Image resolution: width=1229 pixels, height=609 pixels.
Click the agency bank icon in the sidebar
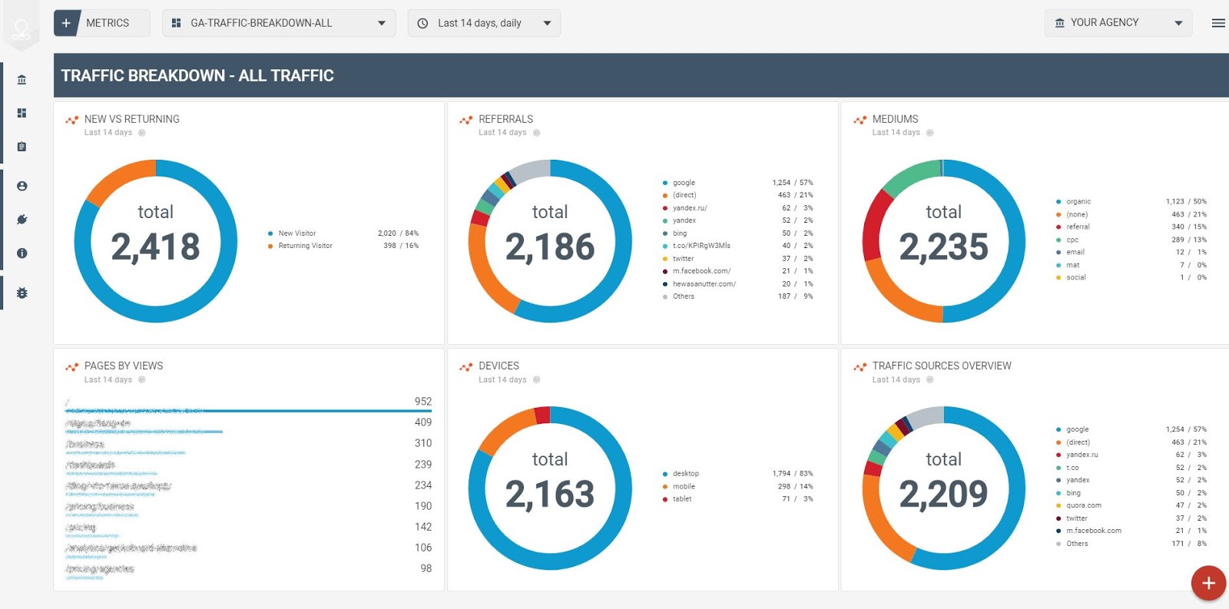(22, 80)
